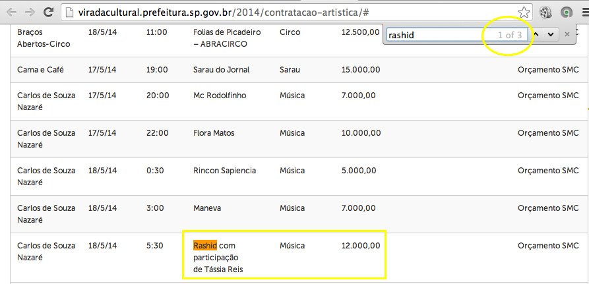Go to previous find result

537,34
